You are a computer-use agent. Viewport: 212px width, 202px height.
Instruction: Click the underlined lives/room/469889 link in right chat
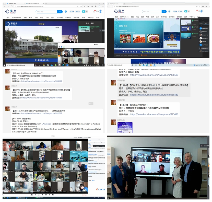(x=154, y=95)
